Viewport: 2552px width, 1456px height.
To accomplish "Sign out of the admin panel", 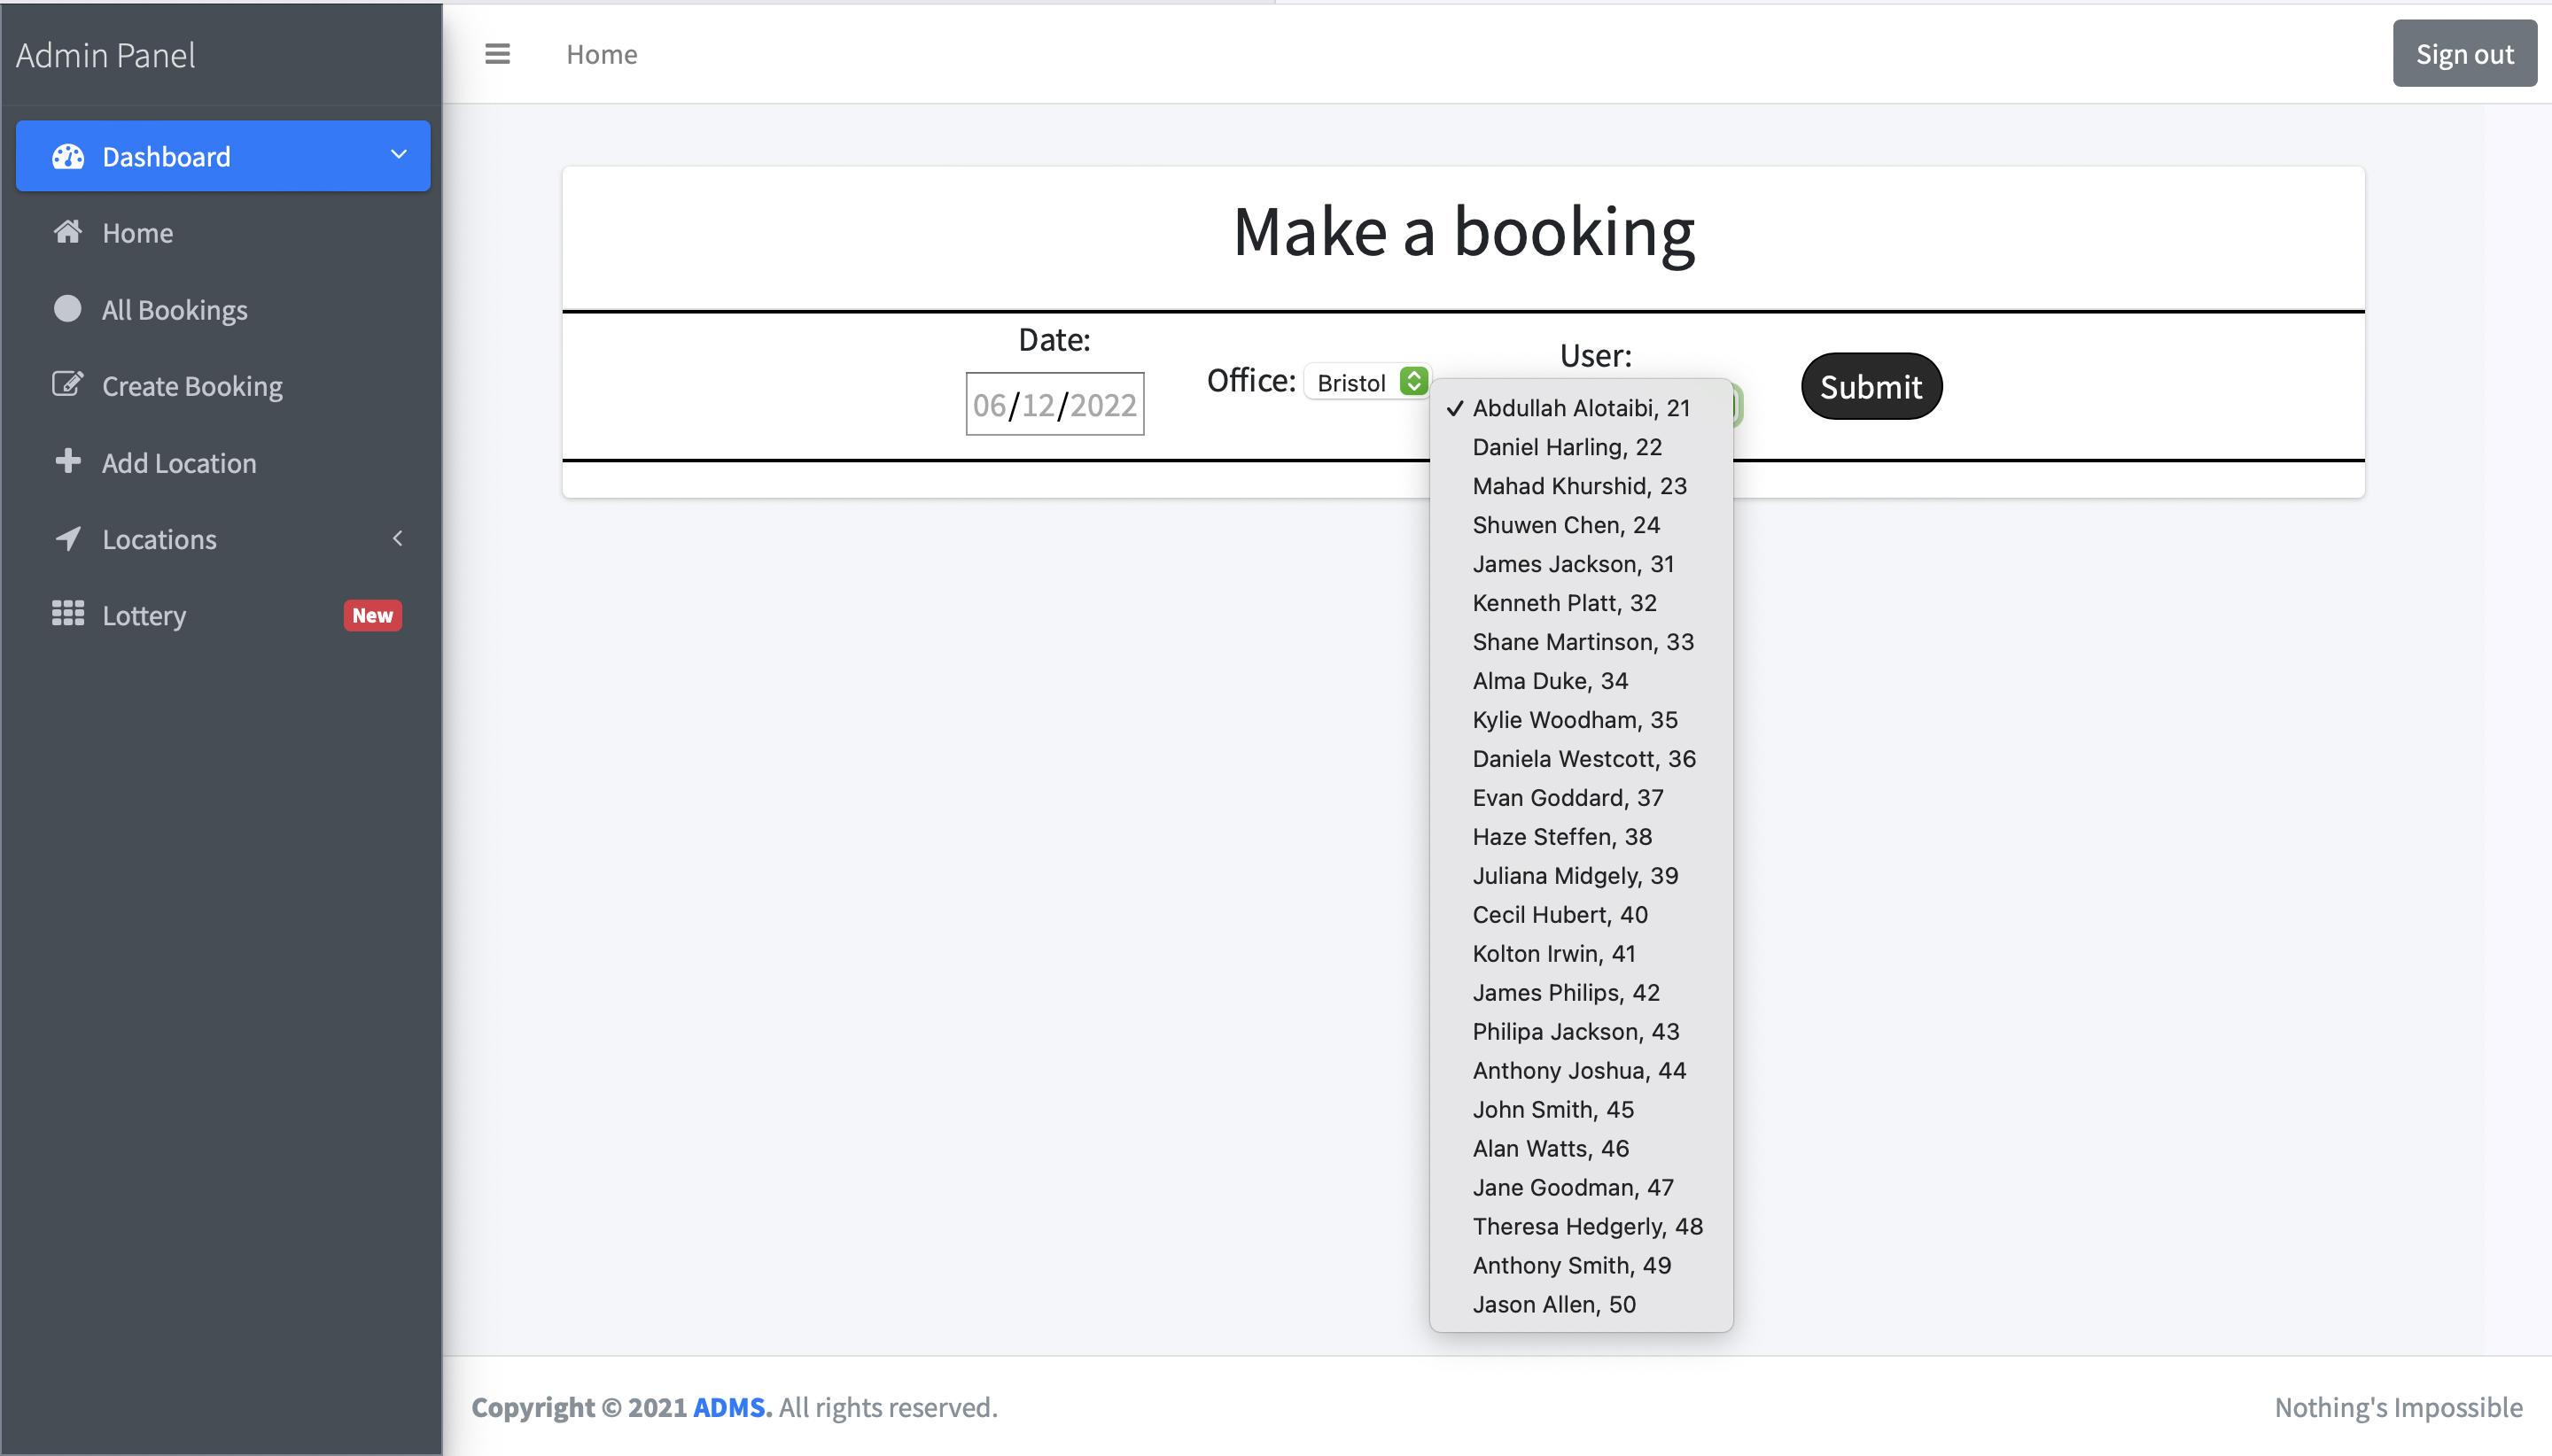I will (x=2464, y=53).
